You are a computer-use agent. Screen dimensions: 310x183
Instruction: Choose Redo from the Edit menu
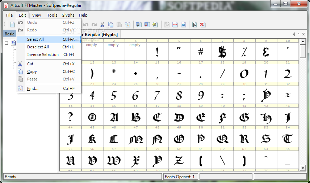(x=49, y=30)
